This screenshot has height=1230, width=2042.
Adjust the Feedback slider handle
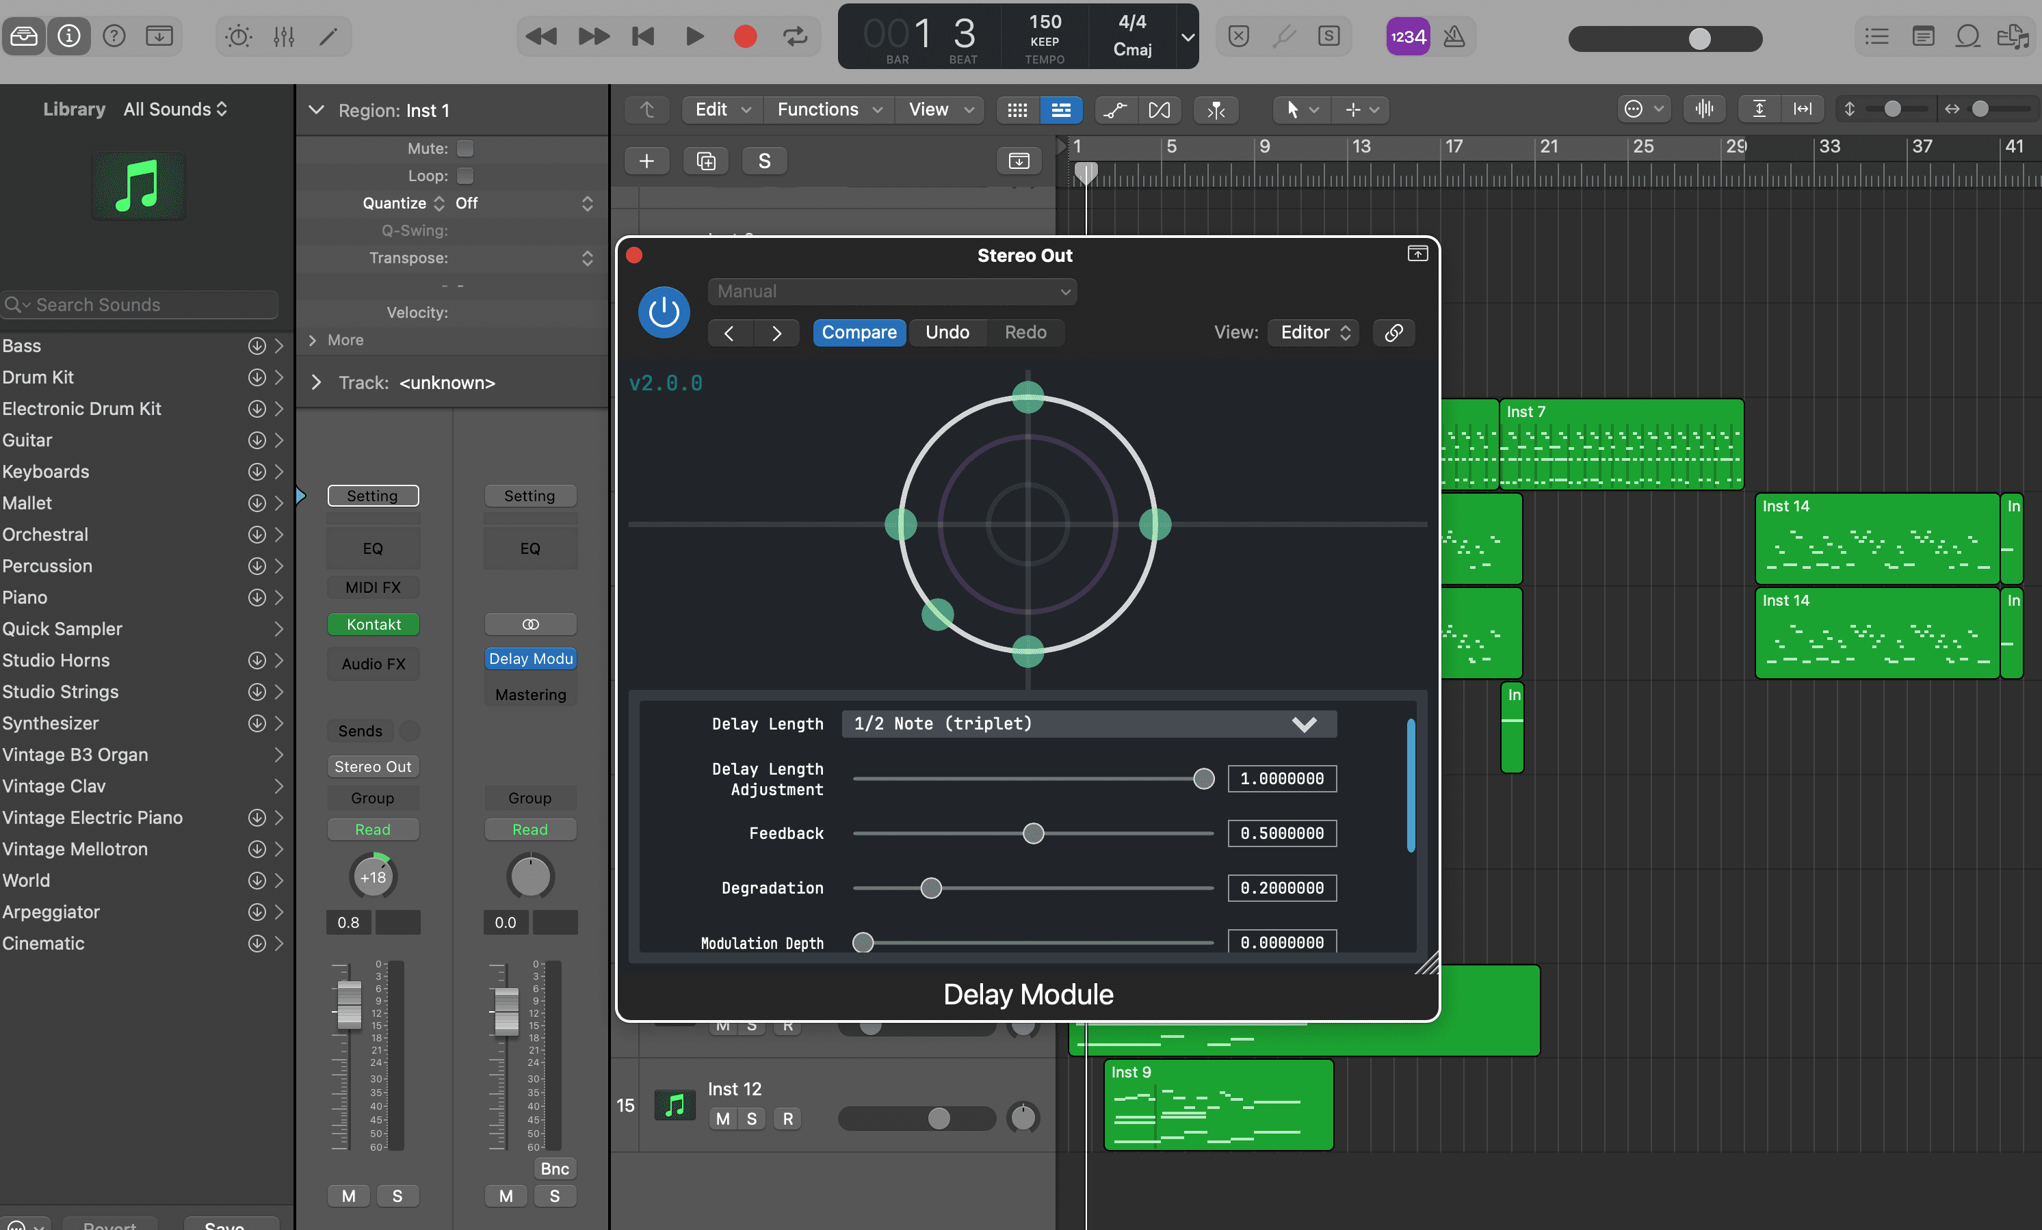pos(1032,833)
